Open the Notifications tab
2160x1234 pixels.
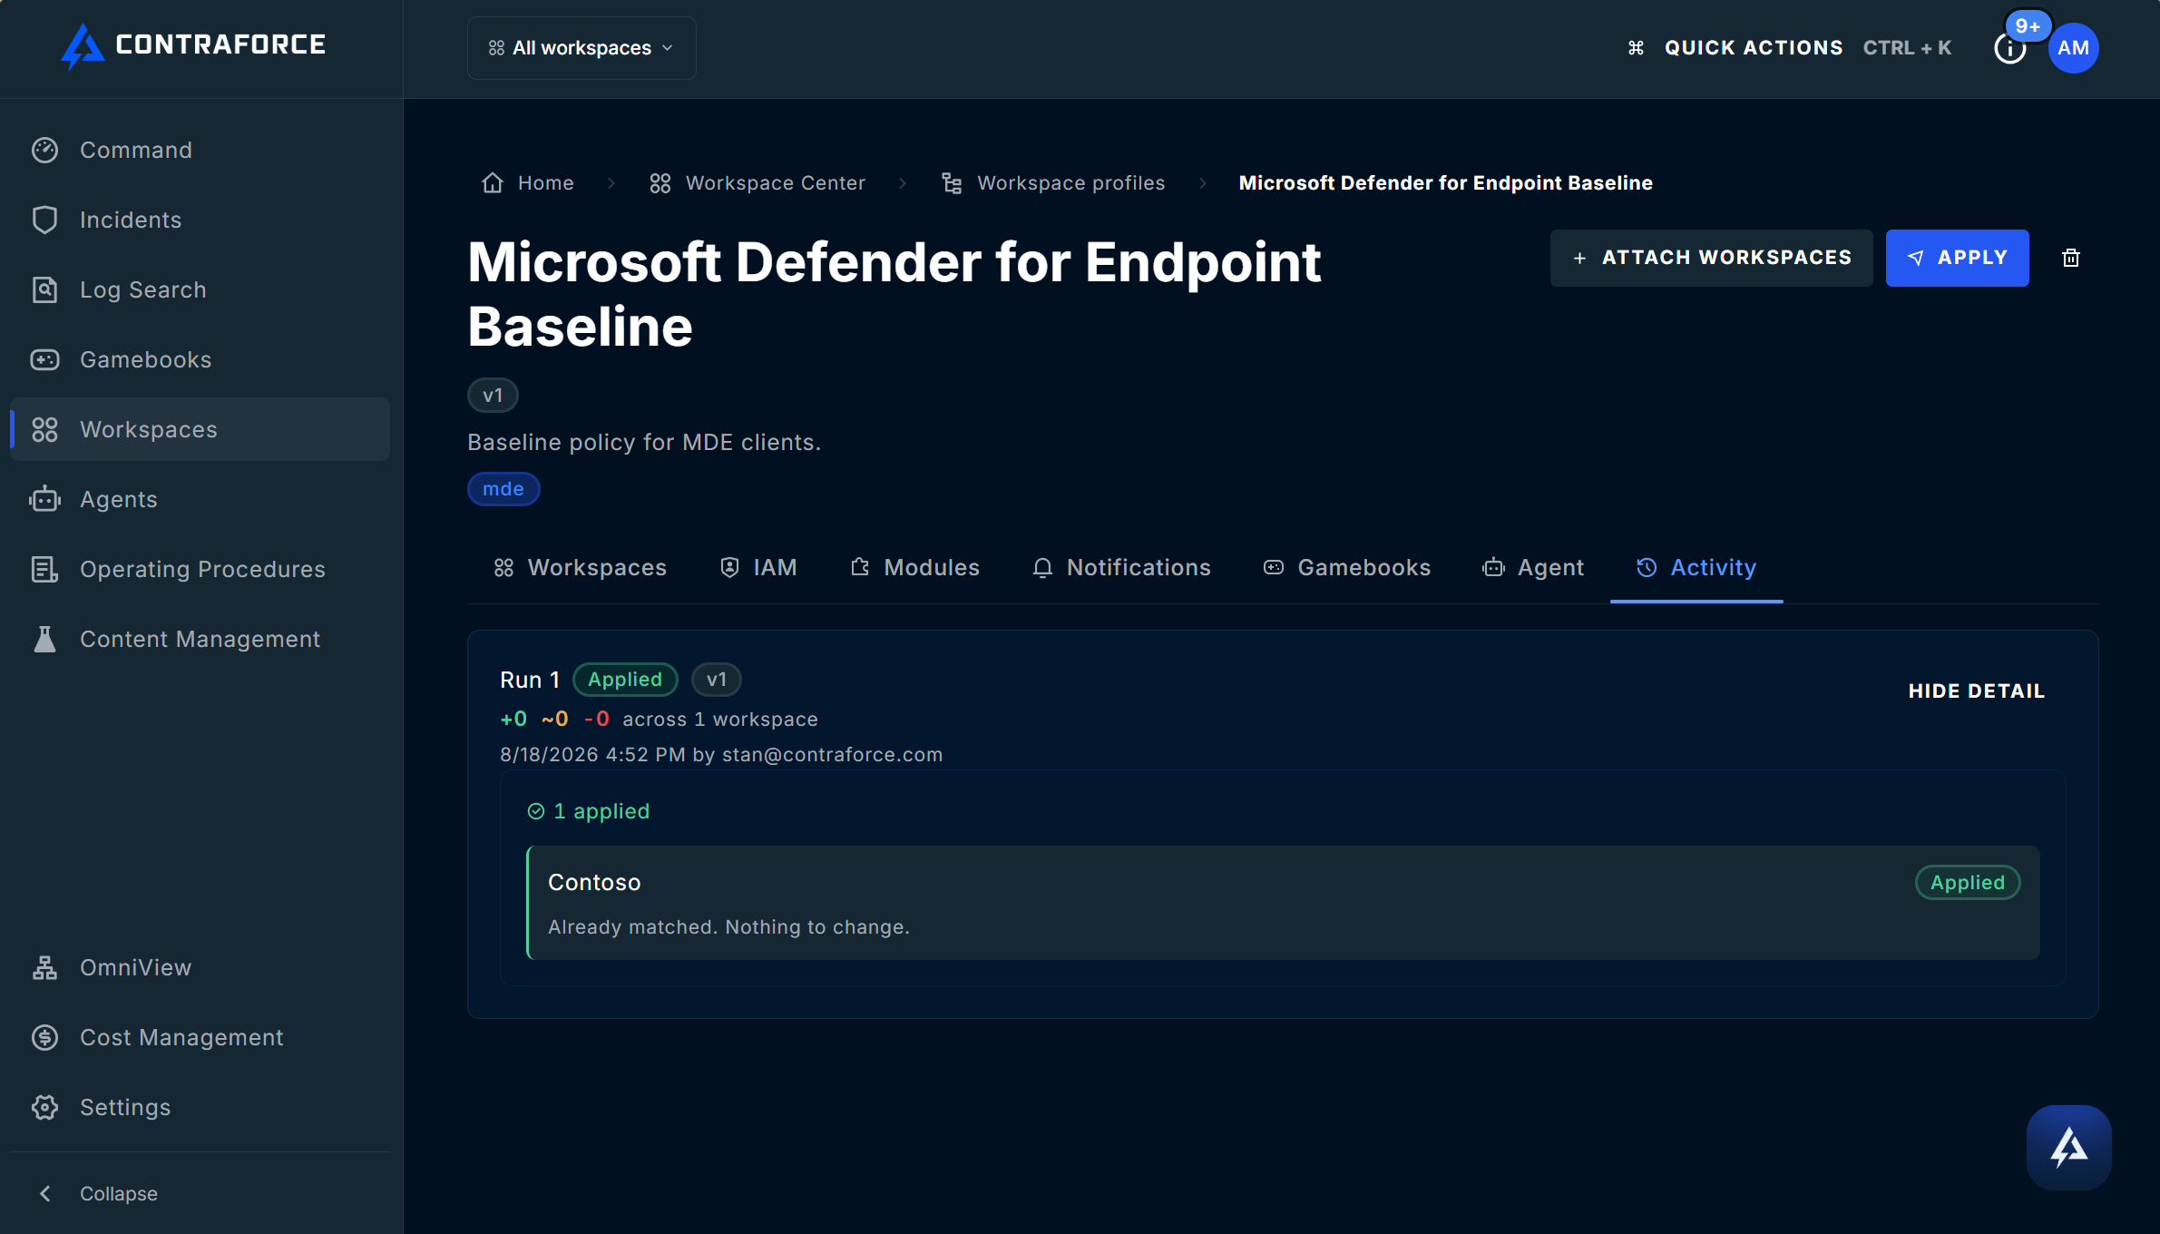[x=1121, y=567]
